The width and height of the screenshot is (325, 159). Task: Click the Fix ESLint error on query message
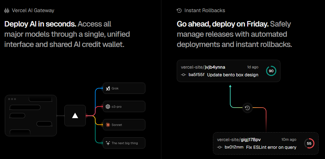271,148
